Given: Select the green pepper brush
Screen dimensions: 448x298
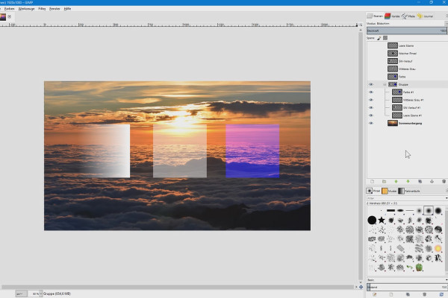Looking at the screenshot, I should (x=419, y=267).
